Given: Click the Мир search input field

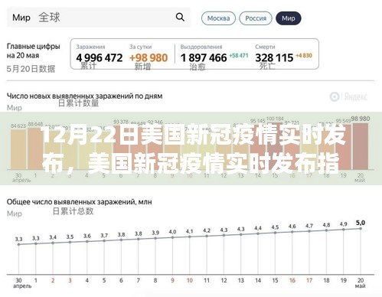Looking at the screenshot, I should (99, 18).
